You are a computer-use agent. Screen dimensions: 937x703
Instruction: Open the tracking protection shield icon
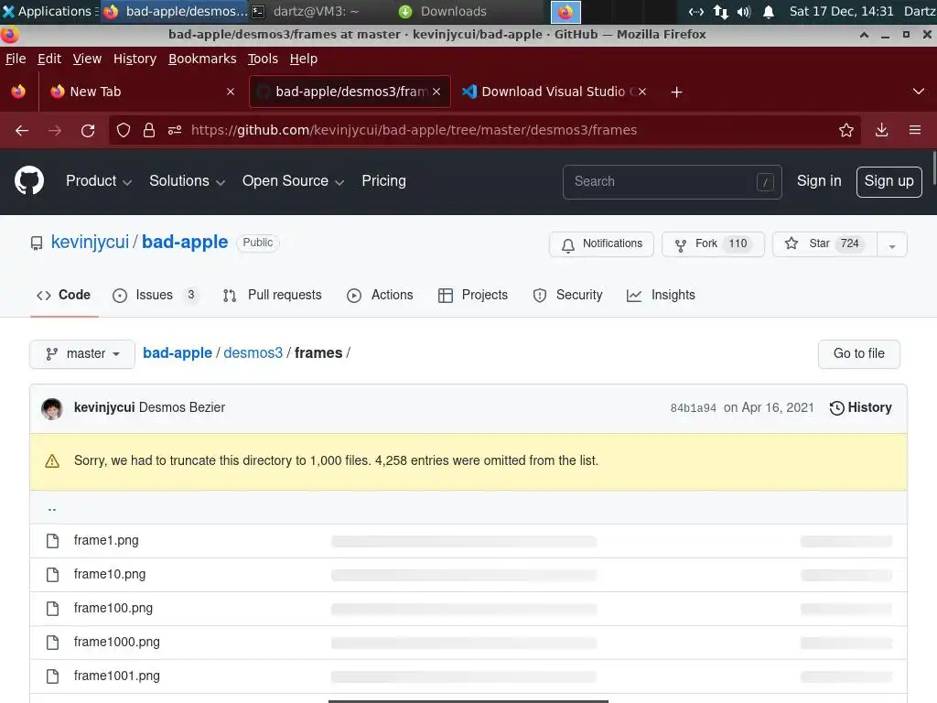(x=124, y=130)
